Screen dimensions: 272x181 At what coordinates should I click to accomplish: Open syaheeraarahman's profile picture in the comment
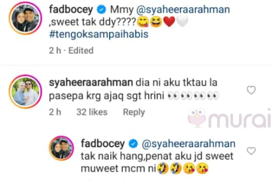click(25, 91)
